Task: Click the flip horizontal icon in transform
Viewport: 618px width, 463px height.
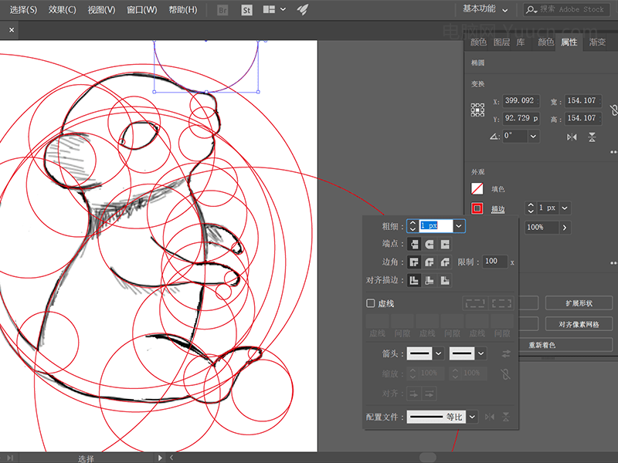Action: click(x=572, y=137)
